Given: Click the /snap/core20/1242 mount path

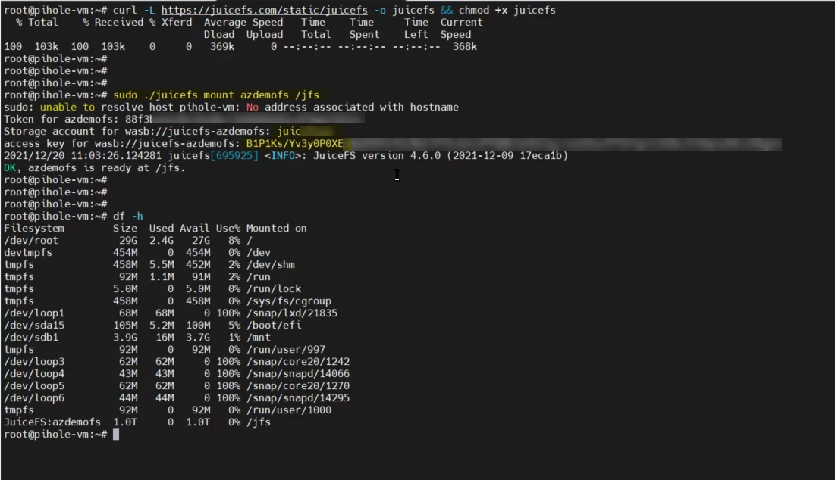Looking at the screenshot, I should point(298,361).
